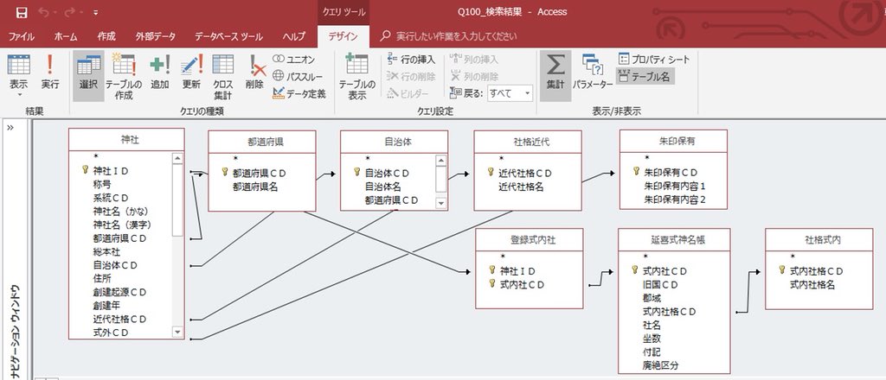
Task: Switch to 追加 append query
Action: [160, 73]
